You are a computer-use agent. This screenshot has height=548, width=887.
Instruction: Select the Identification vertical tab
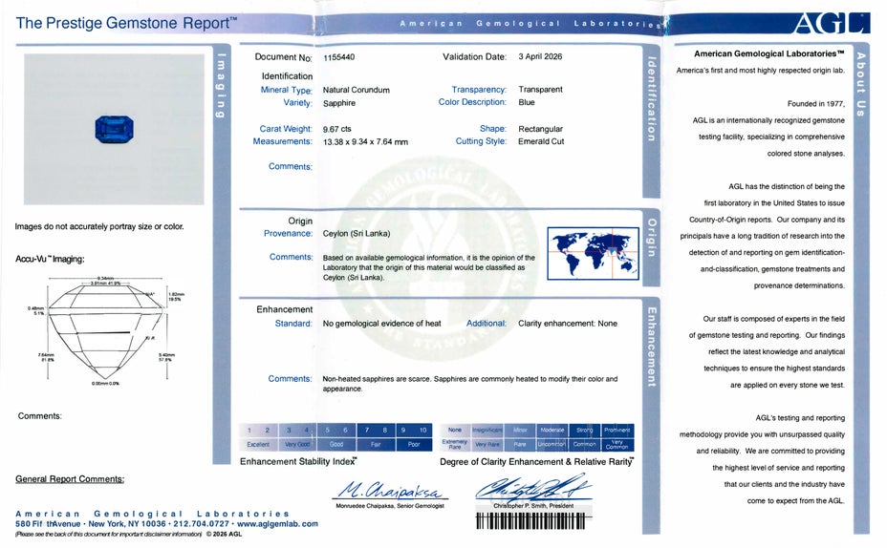(x=651, y=98)
